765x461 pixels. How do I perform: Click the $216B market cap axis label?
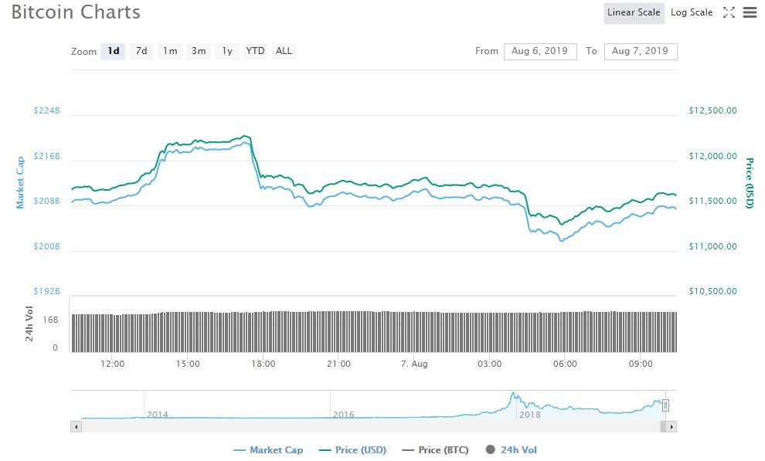click(47, 157)
